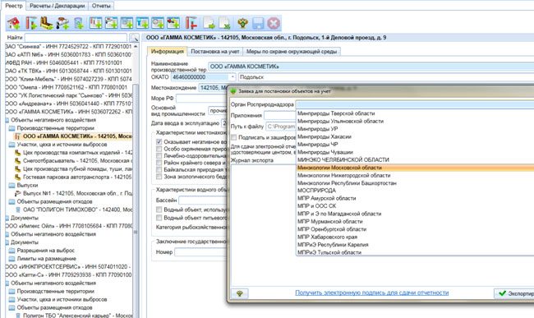Open the Основной вид промышленности combo
534x318 pixels.
(218, 111)
